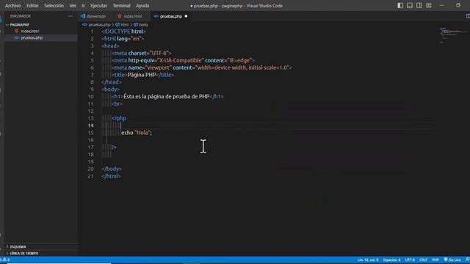Click the </html> tag on line 21
Screen dimensions: 470x264
click(x=111, y=176)
